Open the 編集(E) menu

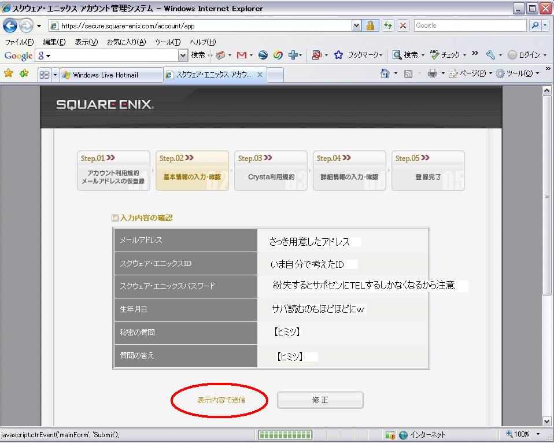click(54, 42)
